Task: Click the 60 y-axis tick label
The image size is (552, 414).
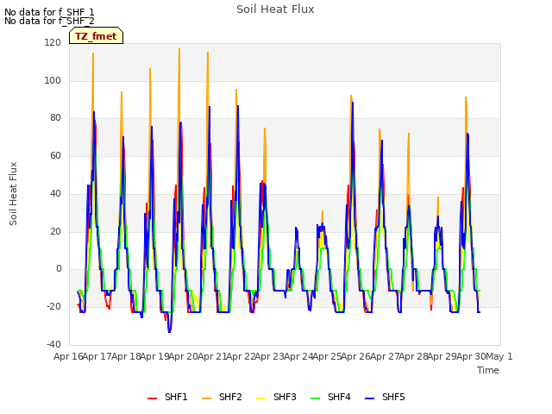Action: [55, 155]
